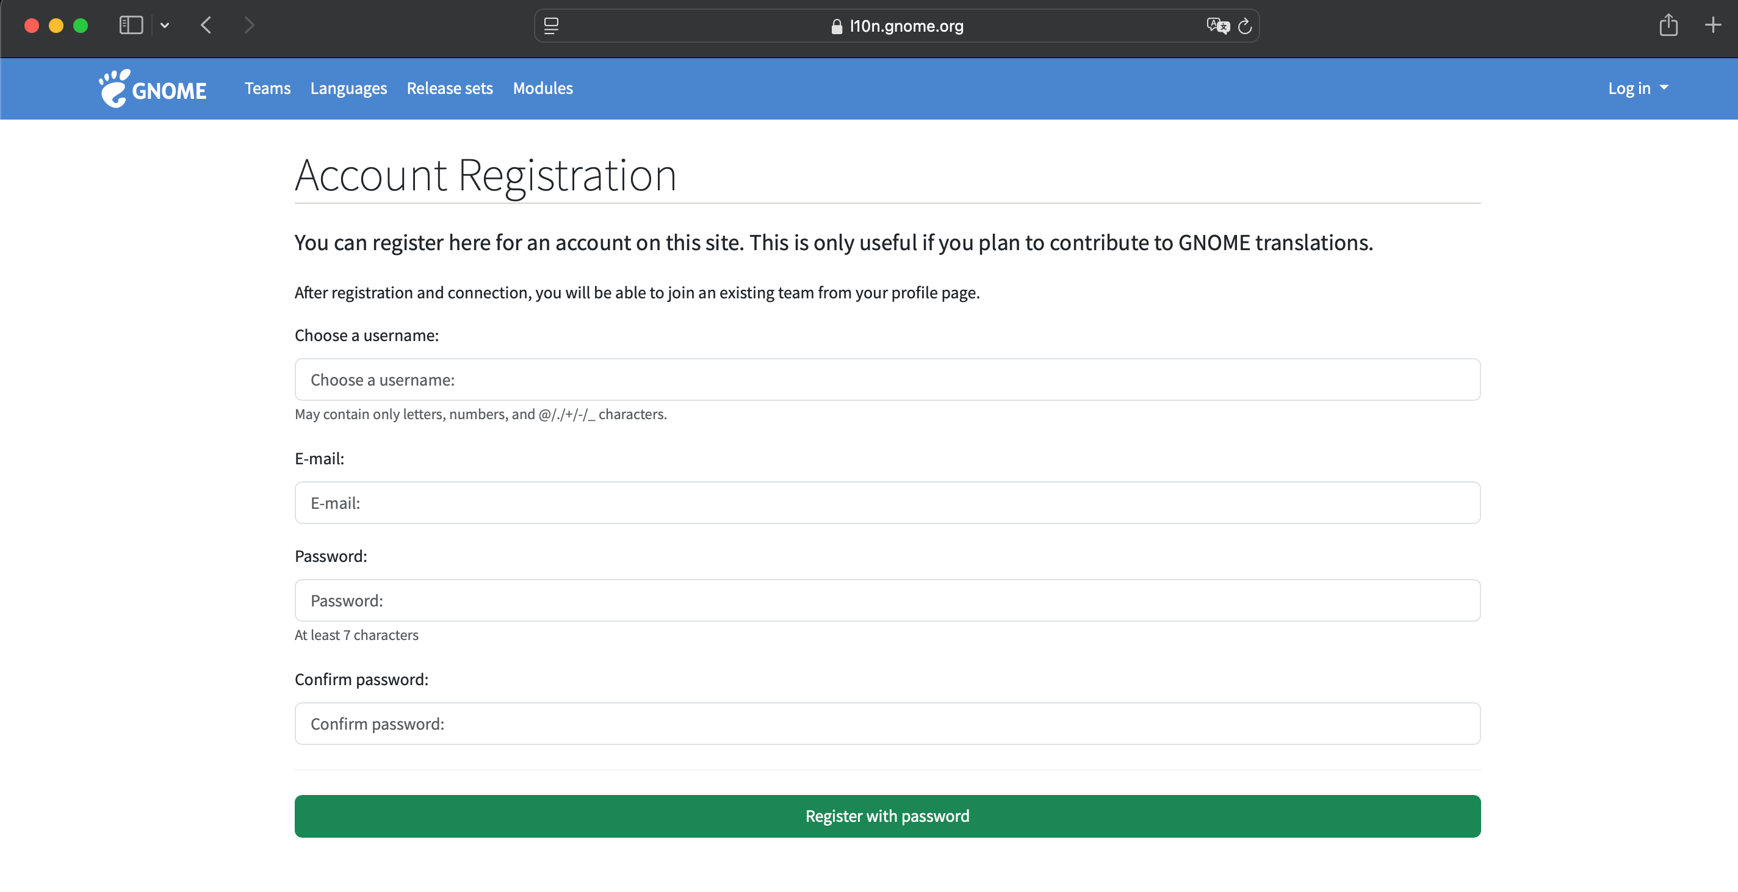Click the browser forward arrow
This screenshot has width=1738, height=892.
click(x=250, y=26)
